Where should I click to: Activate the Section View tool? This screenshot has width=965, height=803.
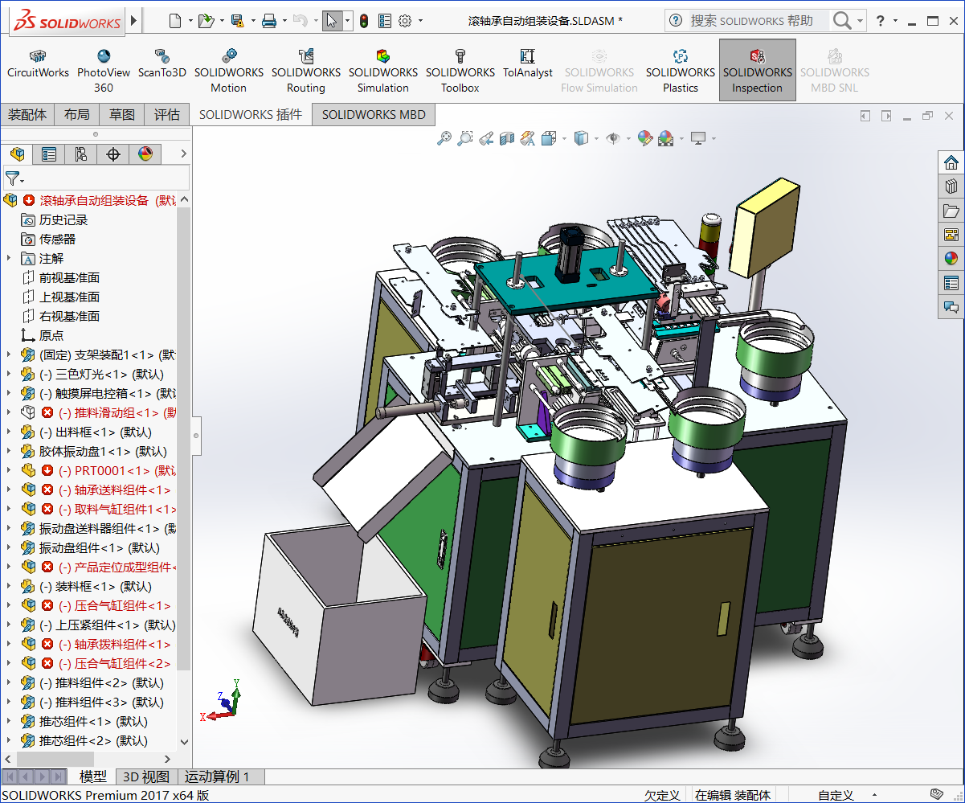coord(507,138)
